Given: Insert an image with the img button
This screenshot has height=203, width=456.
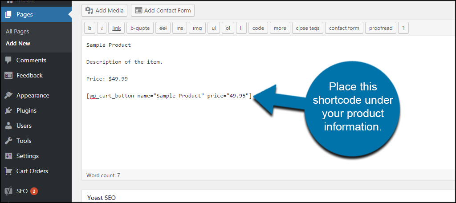Looking at the screenshot, I should click(x=197, y=28).
